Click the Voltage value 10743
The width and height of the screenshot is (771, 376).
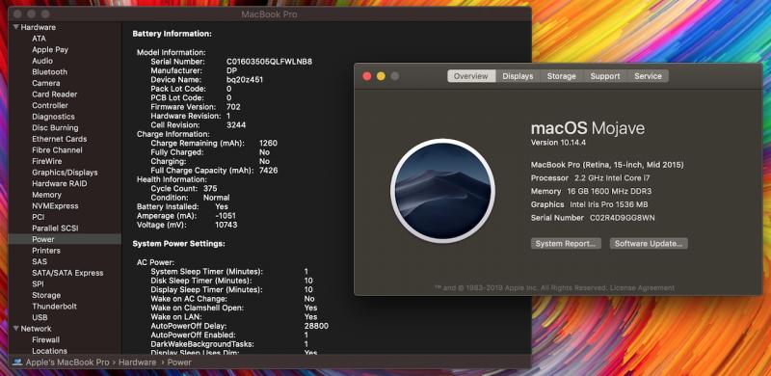[x=226, y=225]
